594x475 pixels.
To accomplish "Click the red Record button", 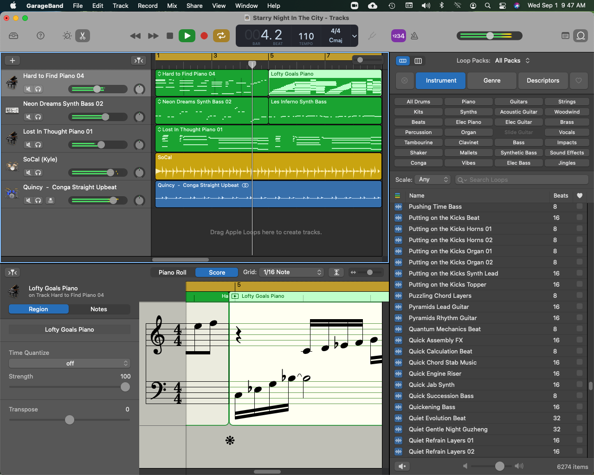I will click(204, 36).
